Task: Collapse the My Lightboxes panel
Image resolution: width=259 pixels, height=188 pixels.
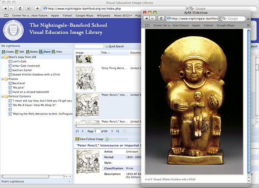Action: 69,46
